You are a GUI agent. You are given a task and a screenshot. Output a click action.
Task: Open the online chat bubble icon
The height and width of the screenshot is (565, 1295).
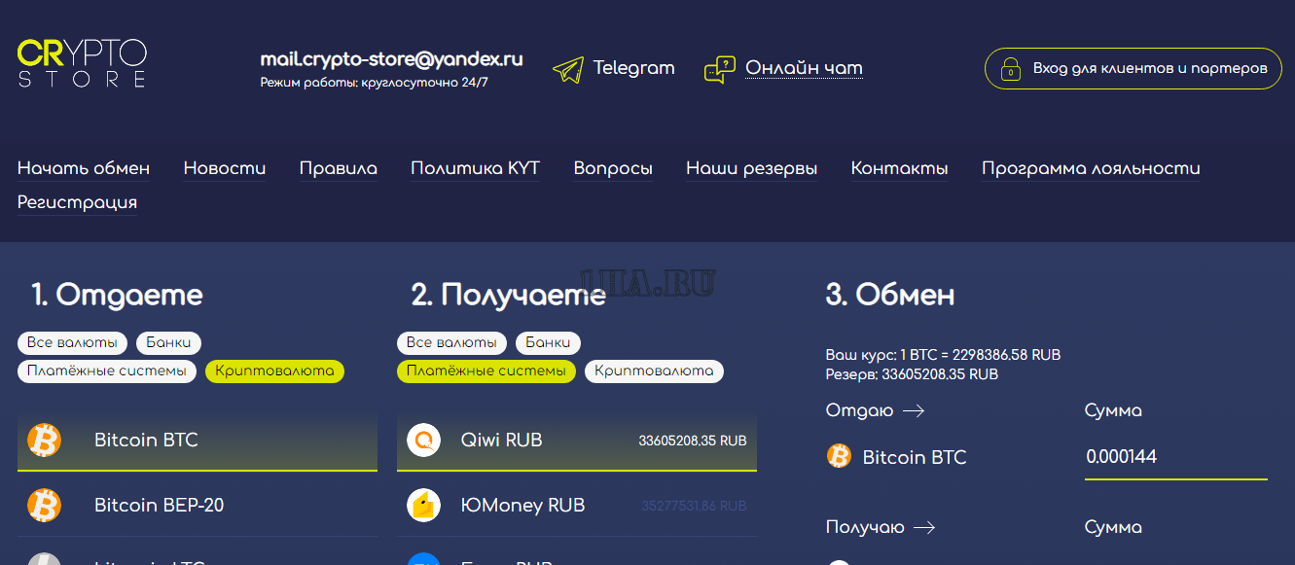click(x=720, y=69)
